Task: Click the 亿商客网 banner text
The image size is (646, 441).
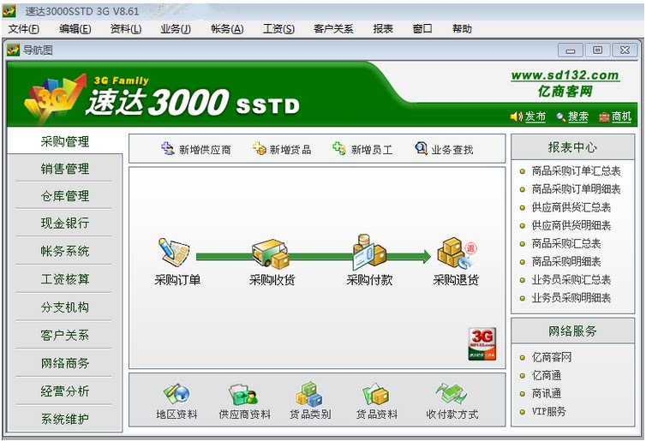Action: point(565,92)
